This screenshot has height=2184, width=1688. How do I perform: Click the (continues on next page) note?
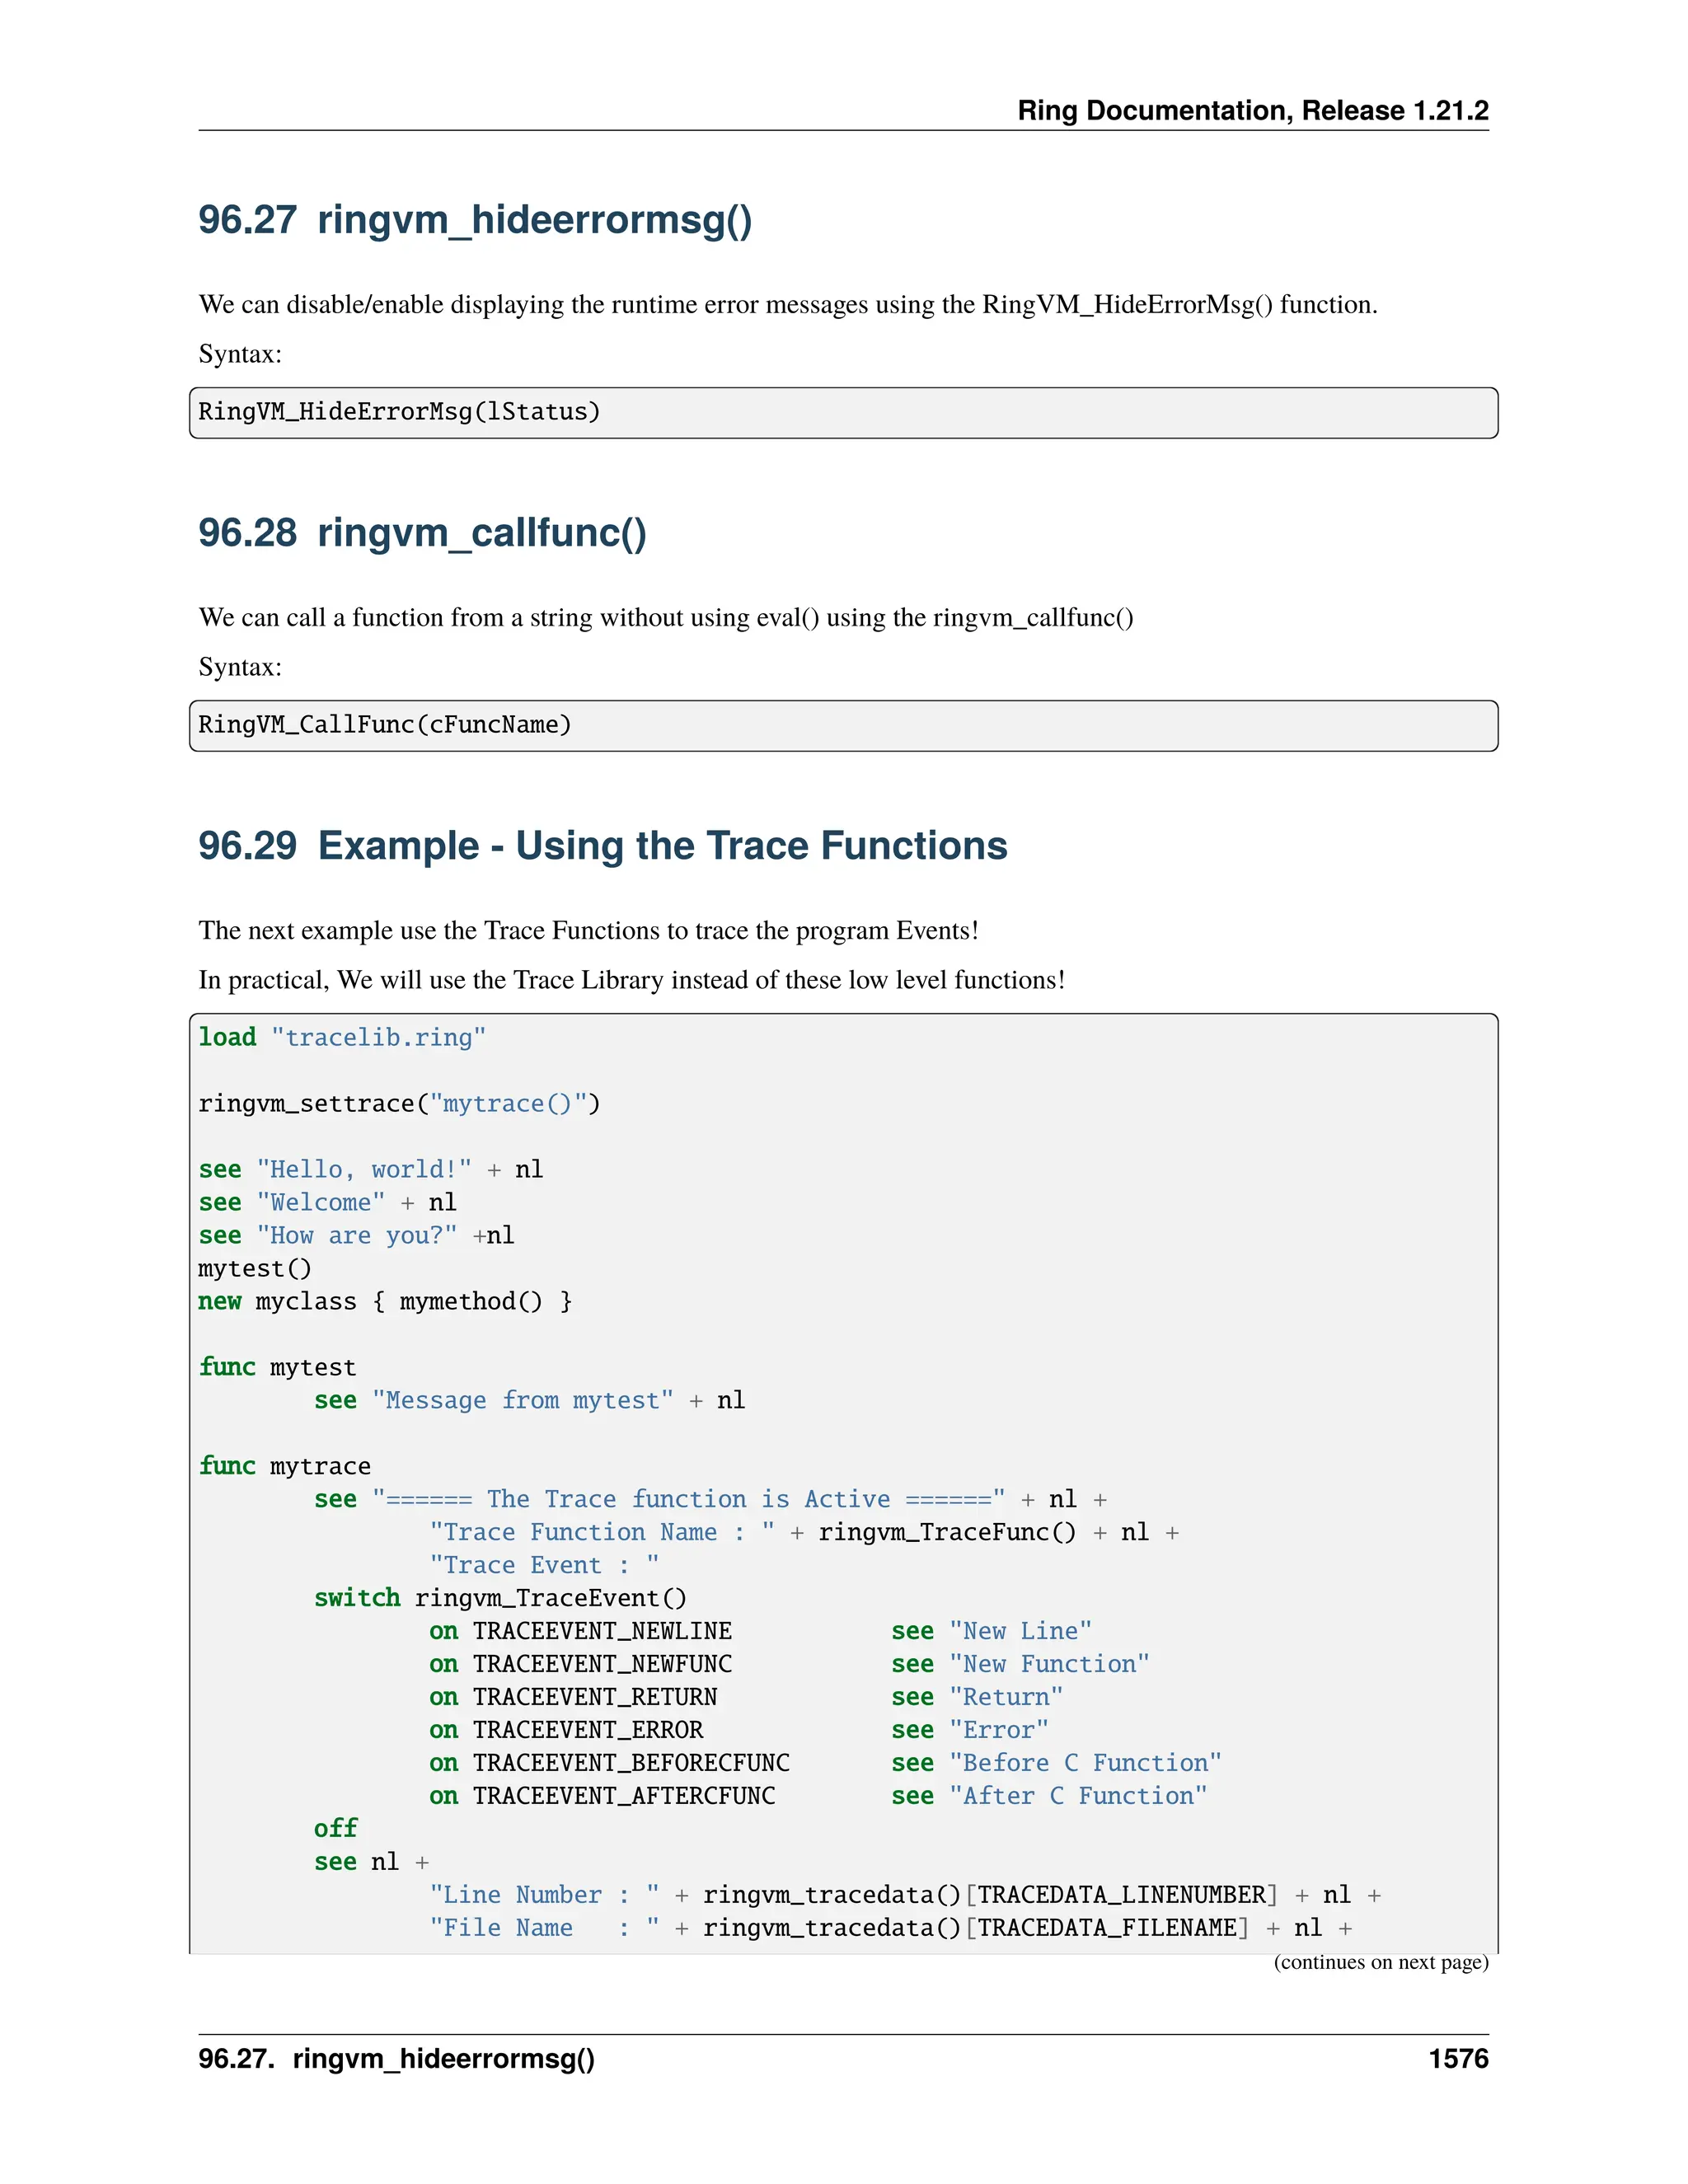(x=1380, y=1962)
